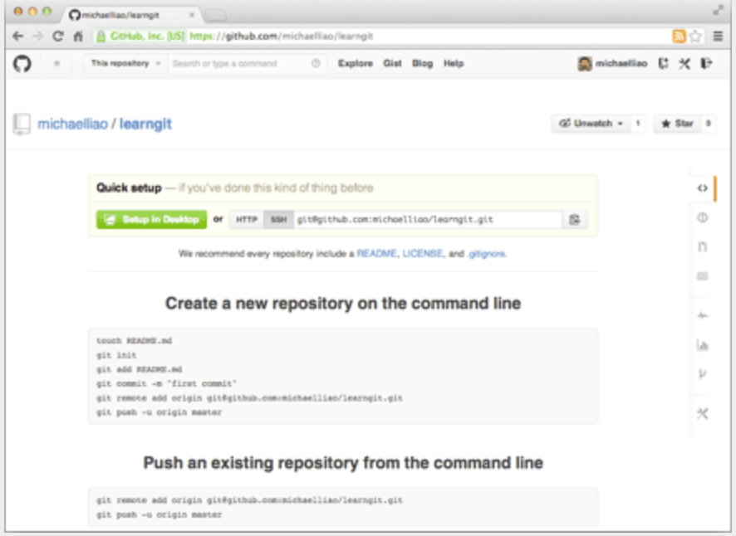The width and height of the screenshot is (736, 536).
Task: Bookmark page with star icon
Action: [696, 37]
